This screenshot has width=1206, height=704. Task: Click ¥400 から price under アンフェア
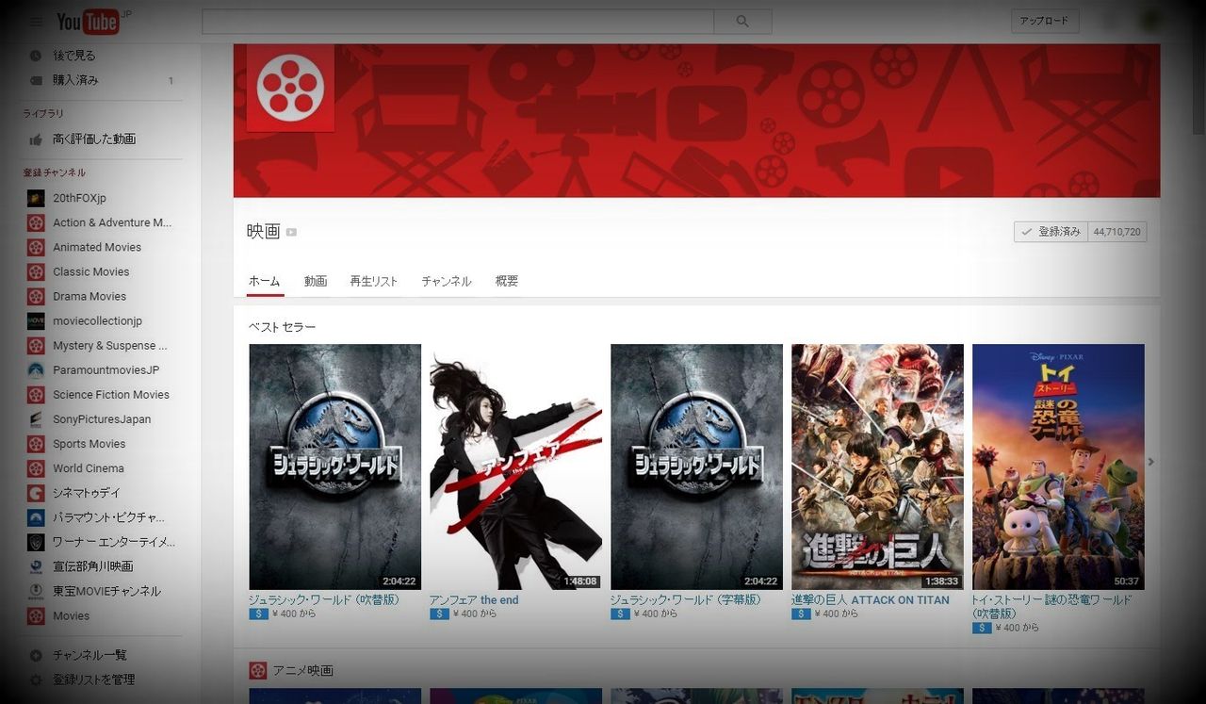tap(475, 614)
